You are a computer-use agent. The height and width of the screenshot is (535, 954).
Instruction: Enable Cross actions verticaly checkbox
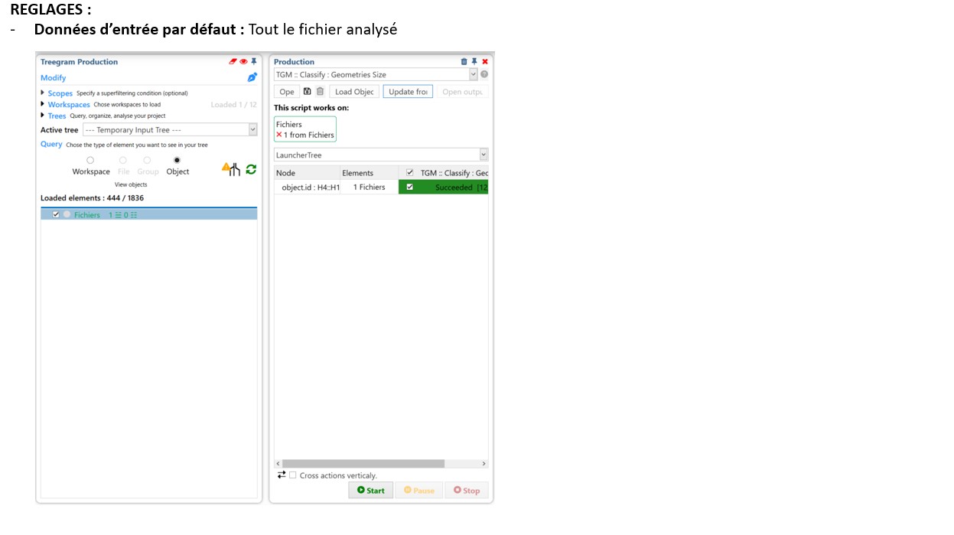pyautogui.click(x=292, y=475)
